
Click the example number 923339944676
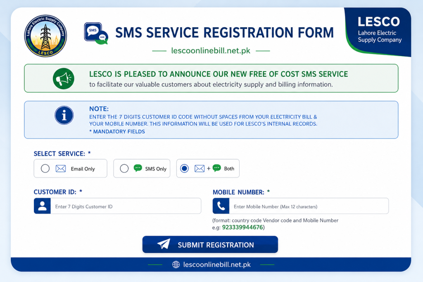click(242, 227)
